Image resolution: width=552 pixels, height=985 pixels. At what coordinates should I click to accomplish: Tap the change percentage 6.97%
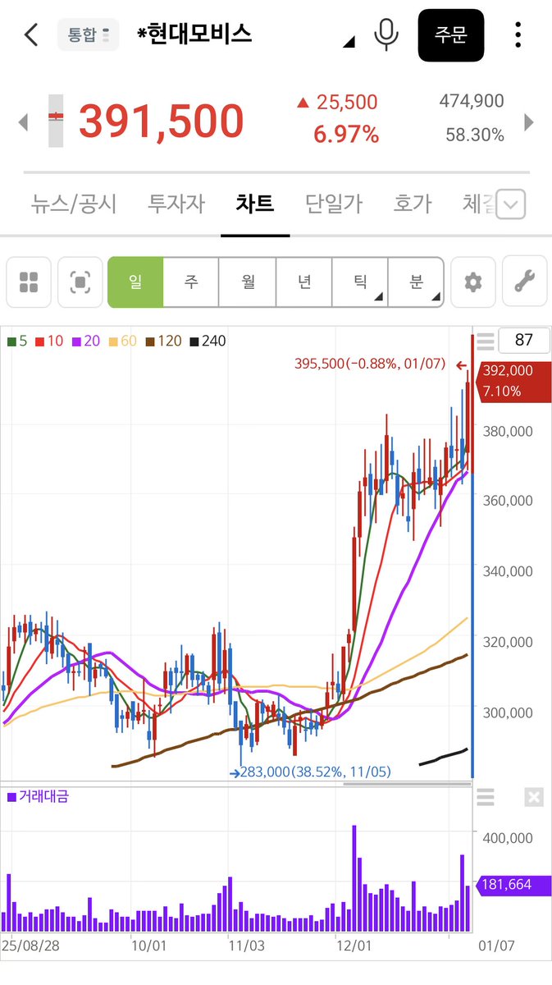[346, 135]
